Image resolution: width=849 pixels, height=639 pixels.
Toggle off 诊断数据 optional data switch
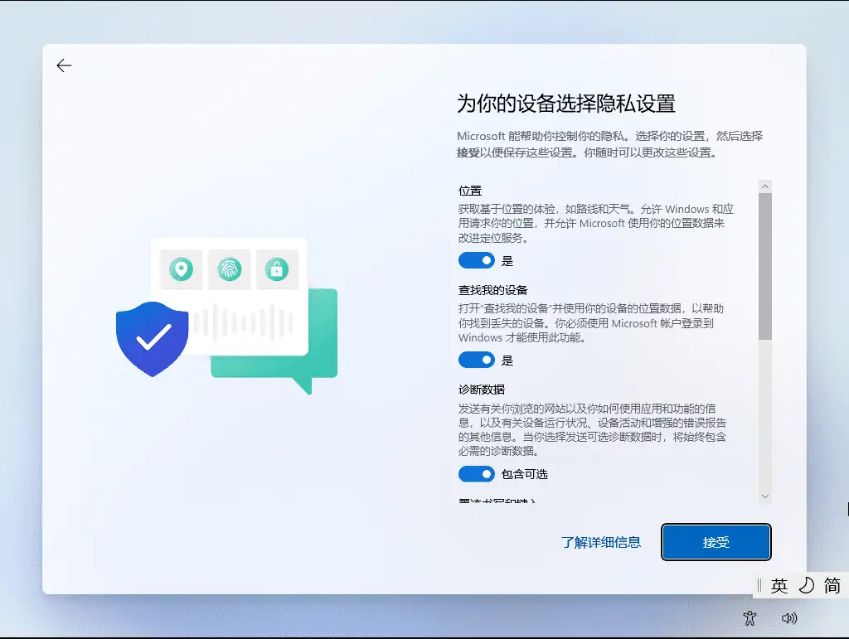[x=476, y=473]
